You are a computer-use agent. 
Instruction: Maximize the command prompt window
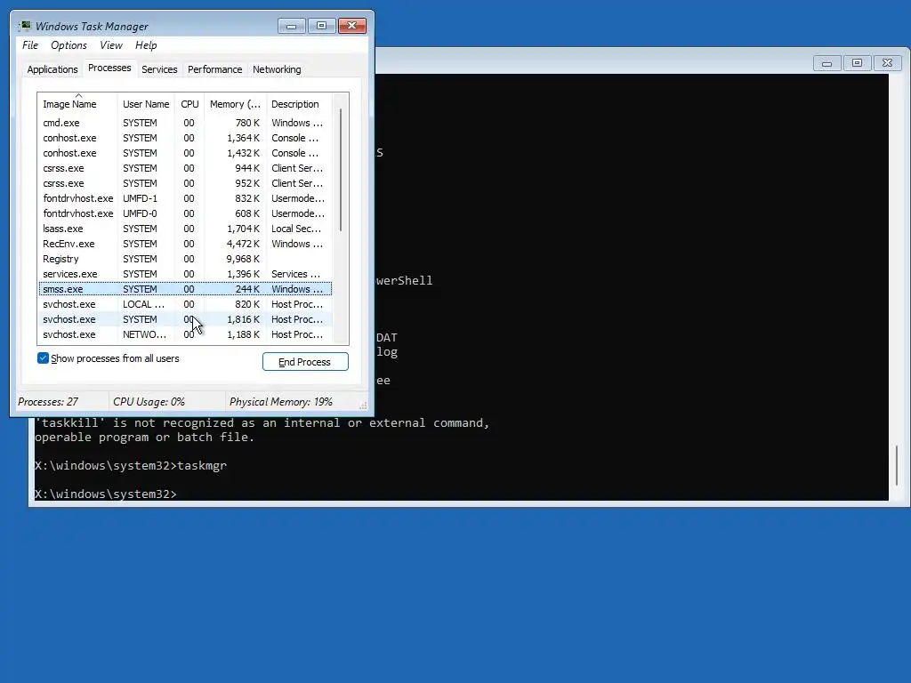(857, 63)
